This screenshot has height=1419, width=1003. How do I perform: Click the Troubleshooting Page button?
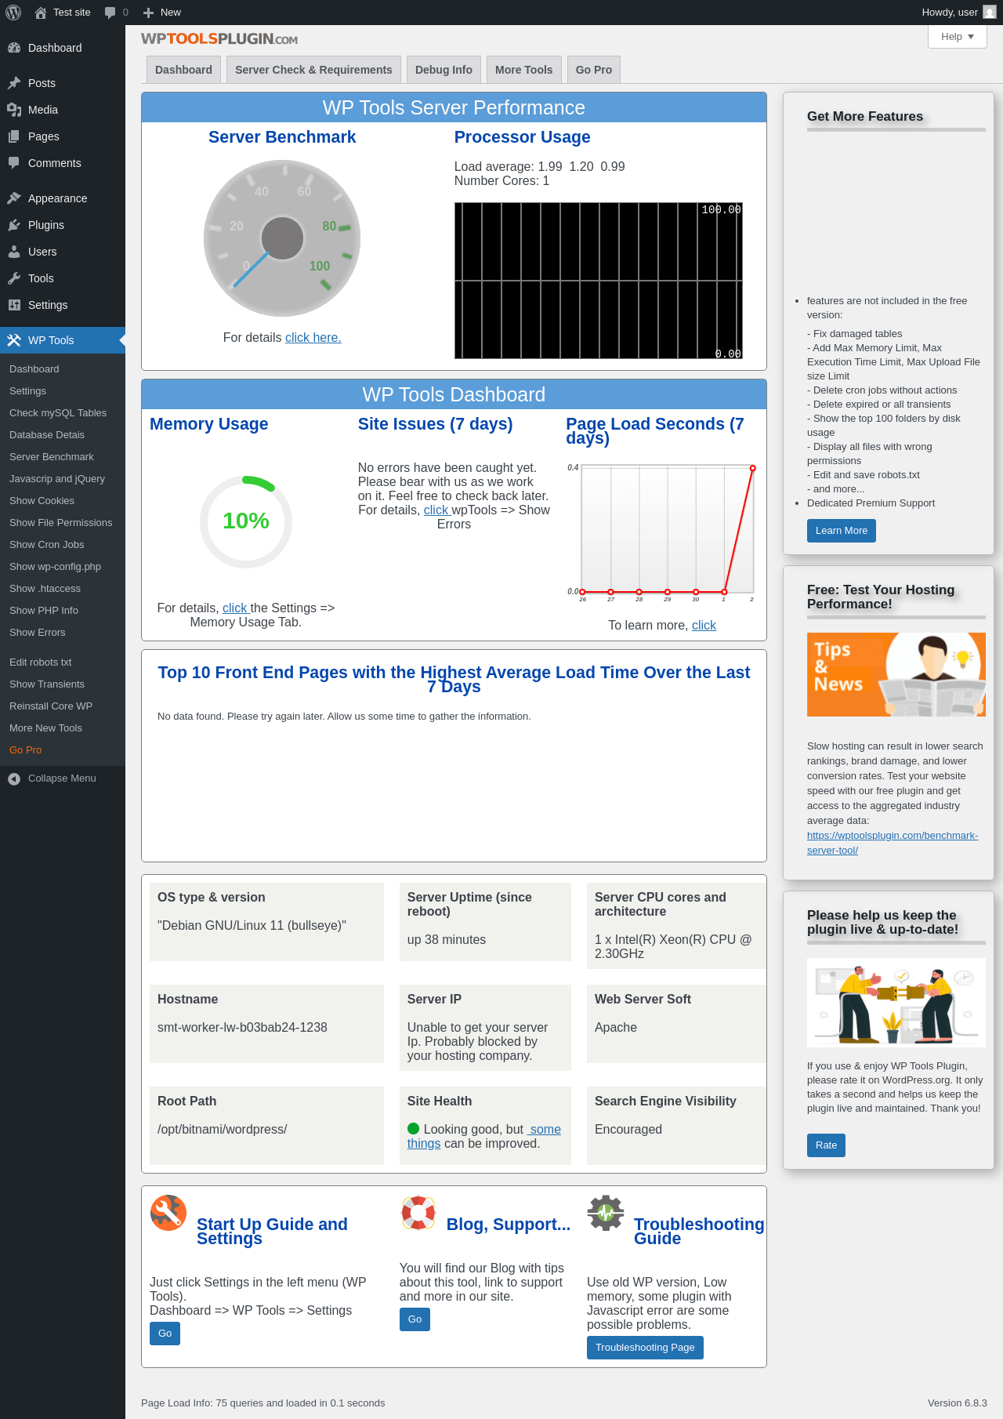645,1348
